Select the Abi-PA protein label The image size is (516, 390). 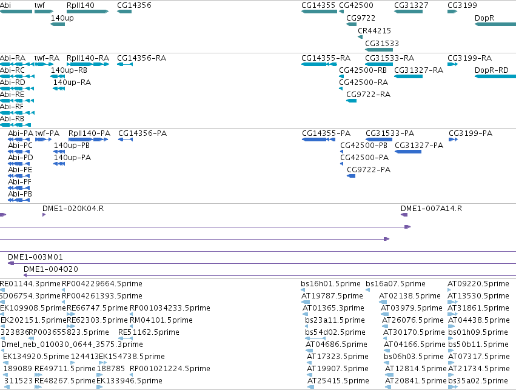[21, 133]
